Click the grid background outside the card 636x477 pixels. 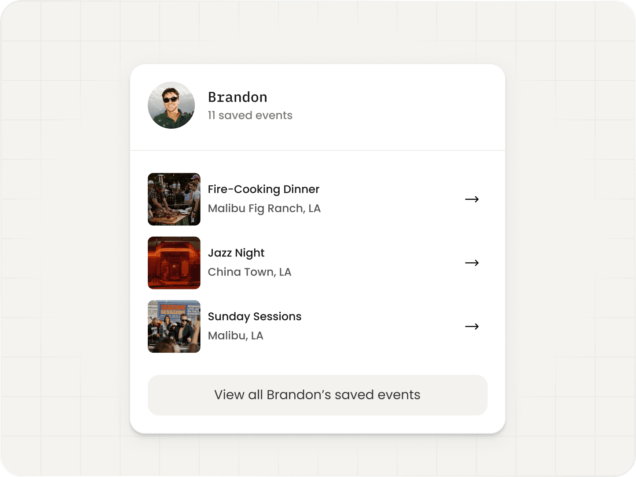66,237
